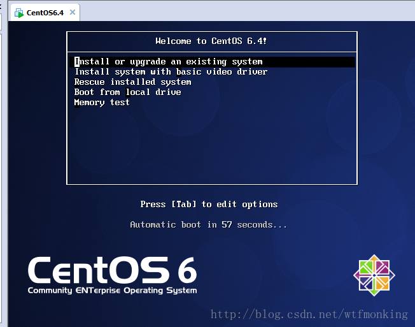
Task: Select 'Install or upgrade an existing system'
Action: click(x=212, y=62)
